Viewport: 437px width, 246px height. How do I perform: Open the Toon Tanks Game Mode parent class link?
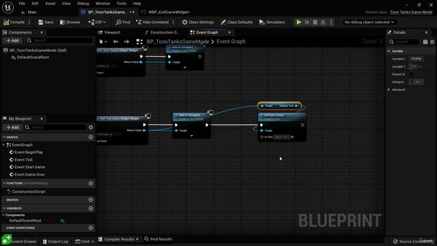point(411,12)
